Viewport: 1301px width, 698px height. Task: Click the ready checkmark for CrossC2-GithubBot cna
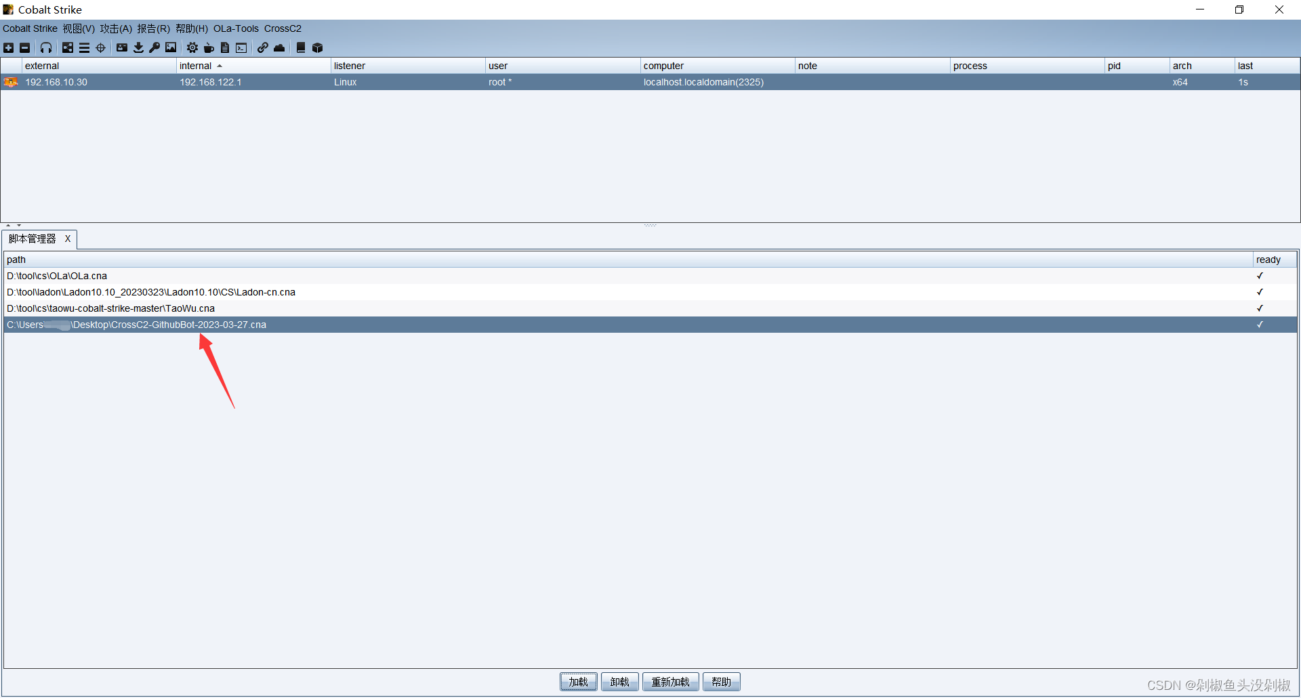click(1260, 325)
